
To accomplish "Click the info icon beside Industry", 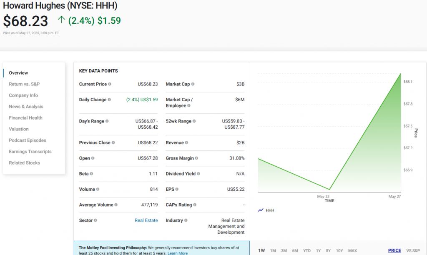I will tap(186, 220).
